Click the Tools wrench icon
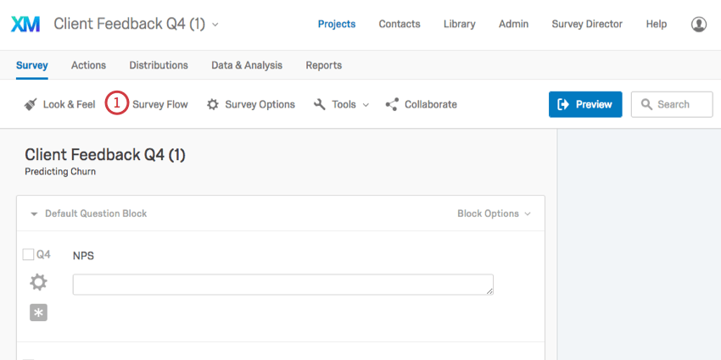Image resolution: width=721 pixels, height=360 pixels. pos(320,104)
